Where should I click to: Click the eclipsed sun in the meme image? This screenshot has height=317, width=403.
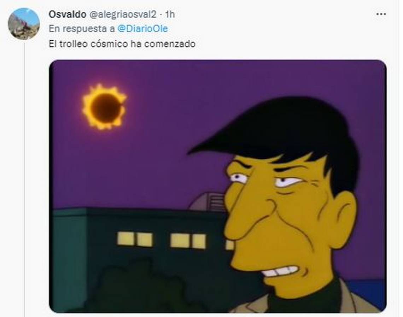pyautogui.click(x=105, y=107)
